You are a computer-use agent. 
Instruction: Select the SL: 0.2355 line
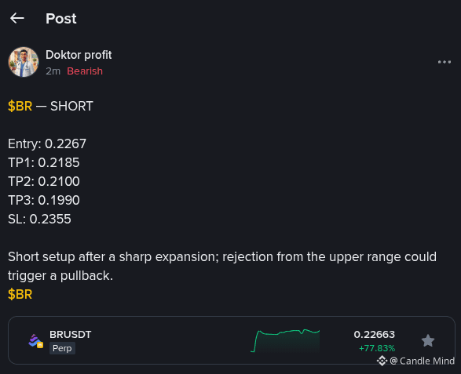(39, 219)
